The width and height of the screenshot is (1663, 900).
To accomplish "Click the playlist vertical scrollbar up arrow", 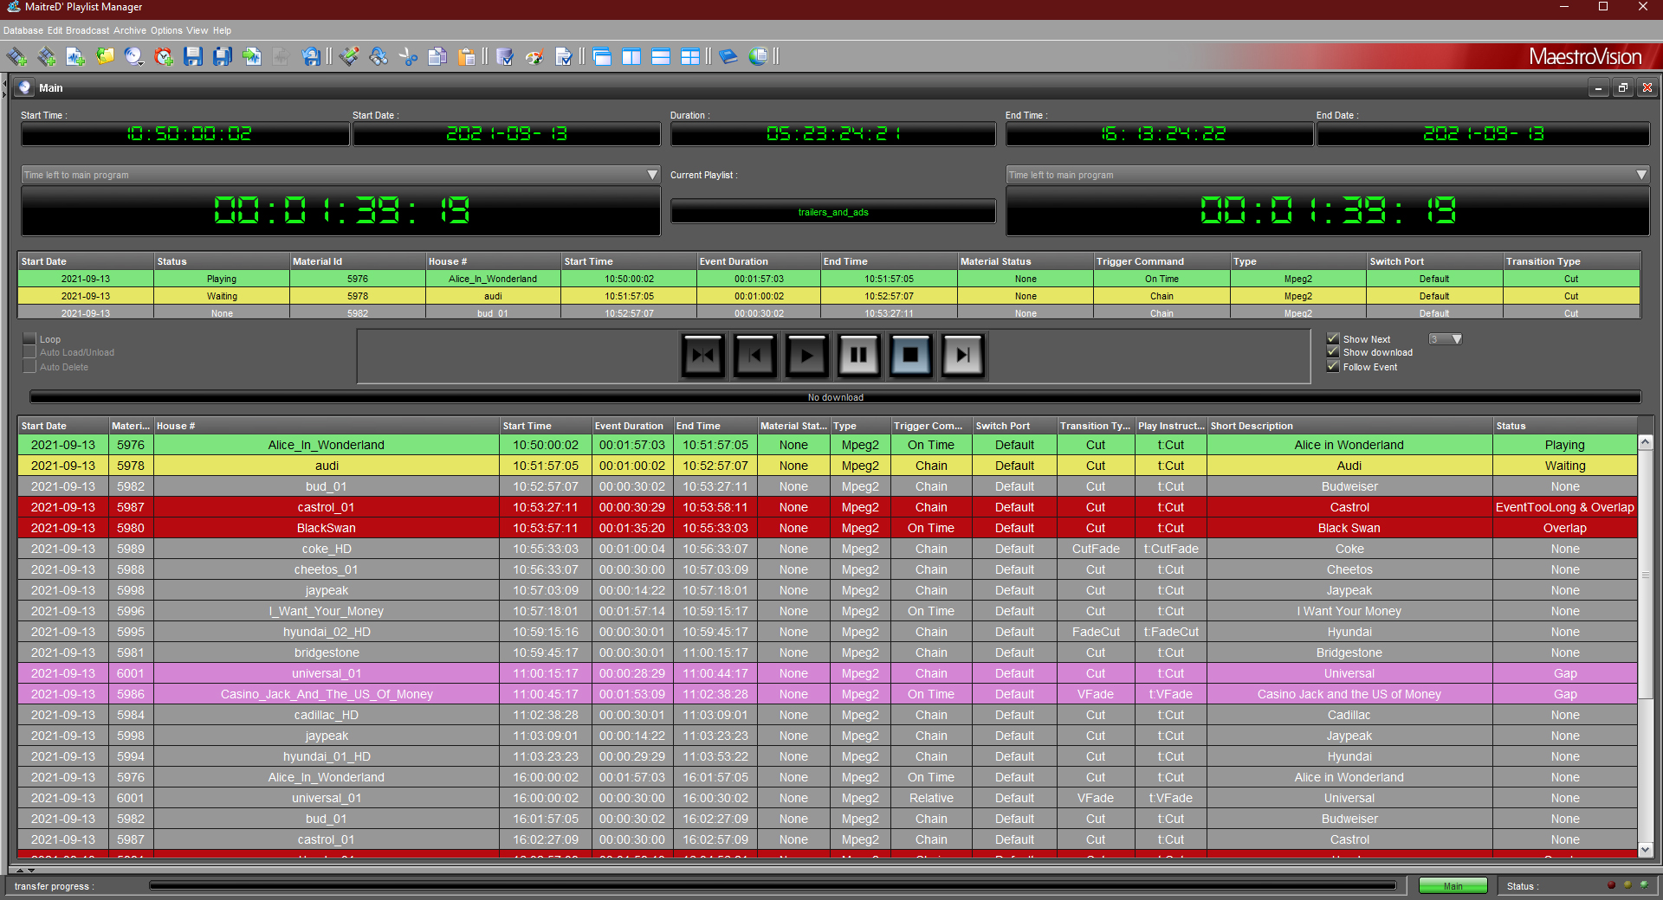I will click(x=1646, y=442).
